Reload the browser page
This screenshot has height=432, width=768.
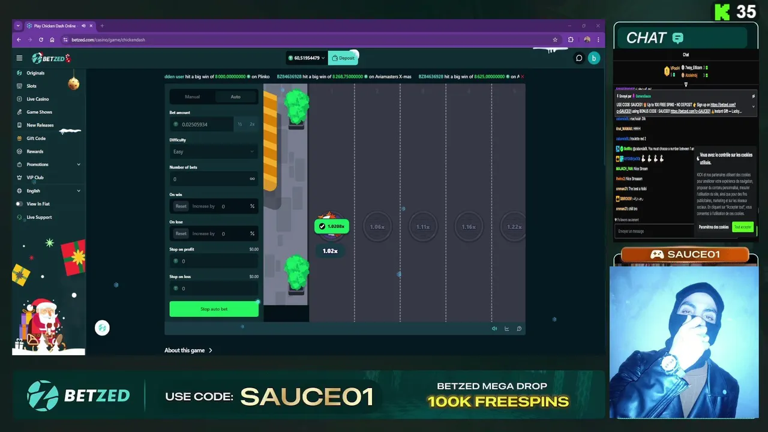tap(41, 40)
